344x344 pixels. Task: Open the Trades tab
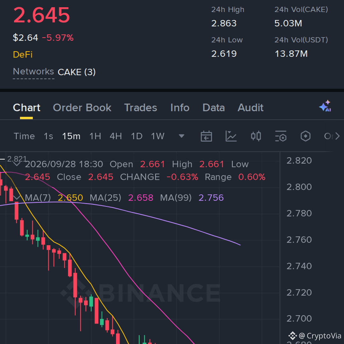pyautogui.click(x=141, y=108)
